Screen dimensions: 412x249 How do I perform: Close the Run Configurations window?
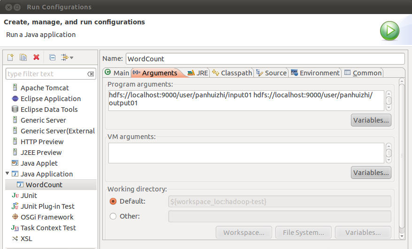pyautogui.click(x=8, y=7)
